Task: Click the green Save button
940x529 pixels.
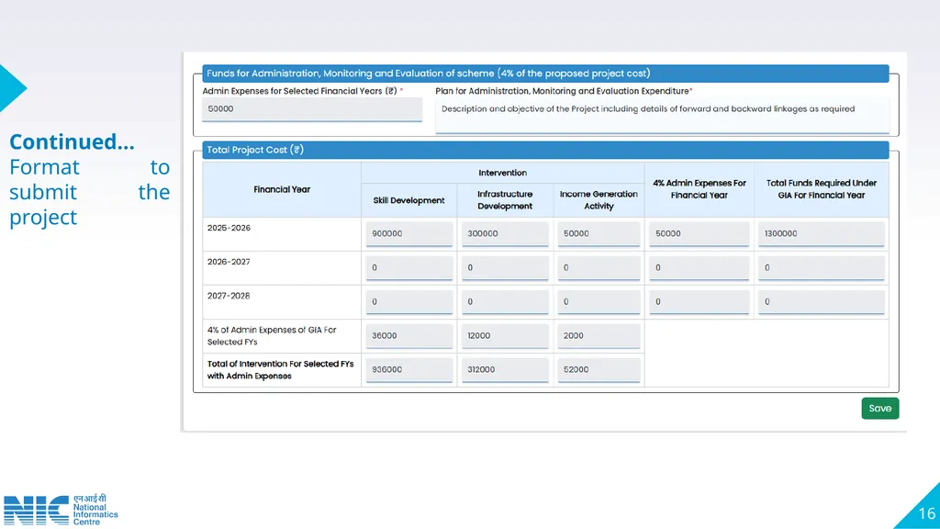Action: (879, 409)
